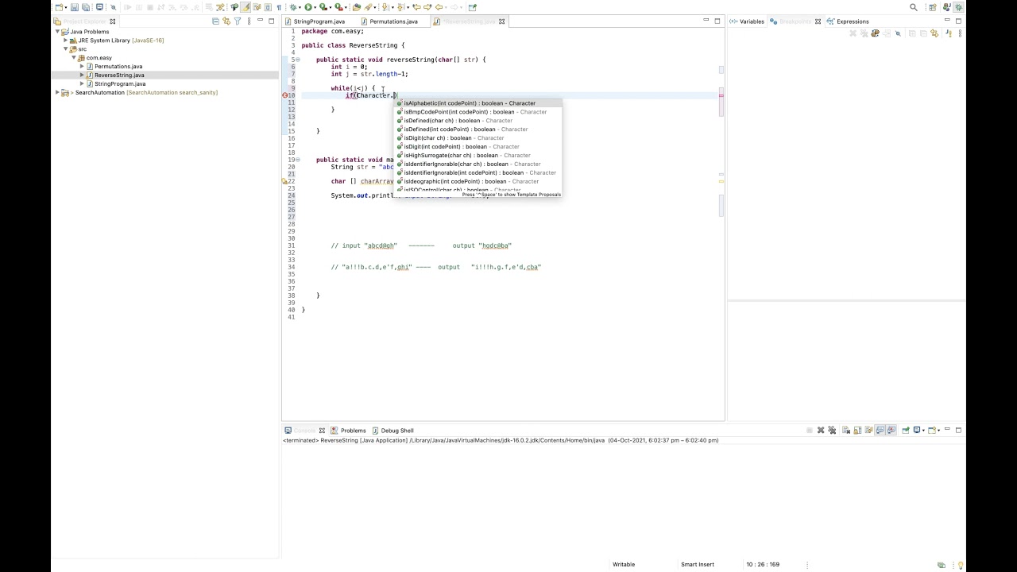Expand JRE System Library node
This screenshot has width=1017, height=572.
click(65, 41)
